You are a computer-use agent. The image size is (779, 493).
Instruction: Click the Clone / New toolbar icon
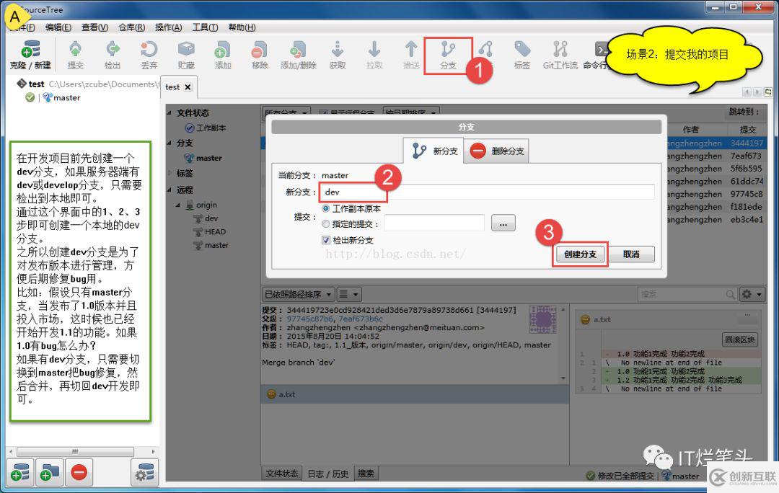(30, 55)
